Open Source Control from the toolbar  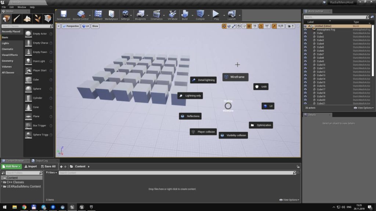[x=80, y=15]
